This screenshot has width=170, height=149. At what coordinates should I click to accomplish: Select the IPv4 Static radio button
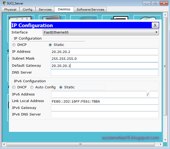[x=50, y=45]
